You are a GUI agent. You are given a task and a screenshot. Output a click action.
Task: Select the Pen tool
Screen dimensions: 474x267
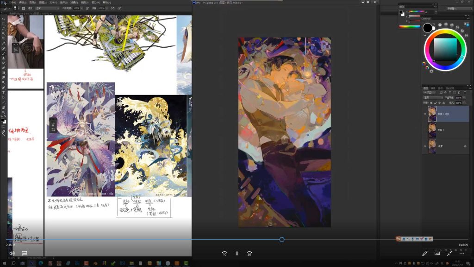pyautogui.click(x=4, y=88)
